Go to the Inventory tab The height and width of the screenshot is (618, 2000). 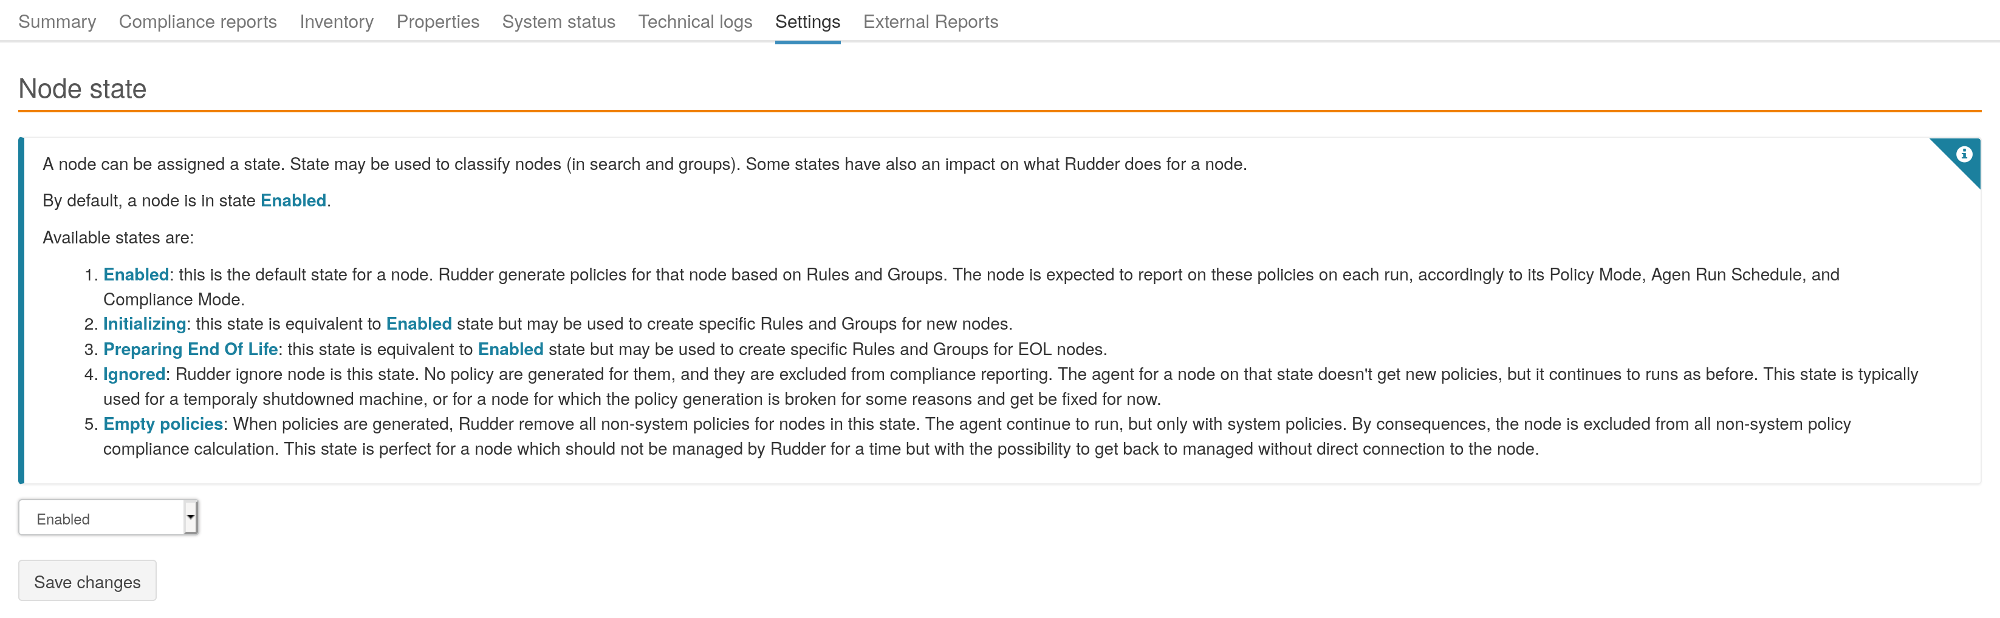click(x=336, y=22)
